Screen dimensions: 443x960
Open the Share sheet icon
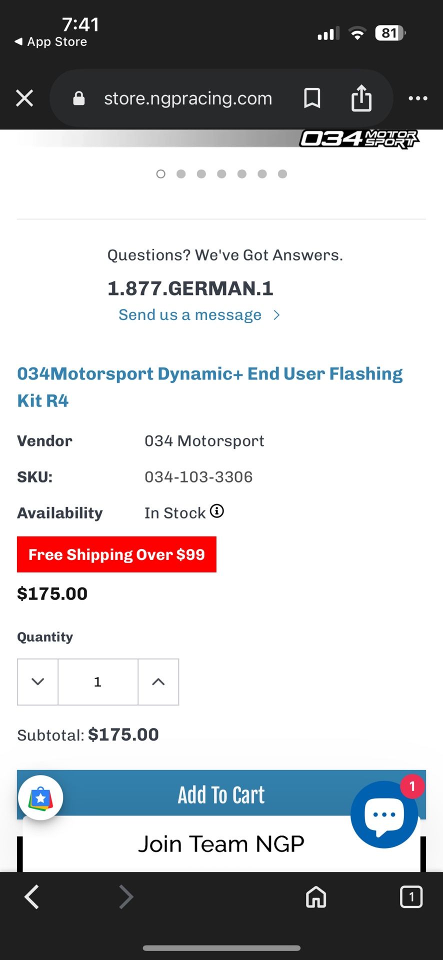tap(361, 98)
